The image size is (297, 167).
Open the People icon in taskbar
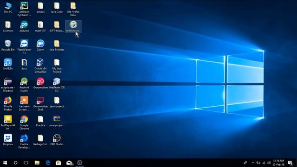245,163
